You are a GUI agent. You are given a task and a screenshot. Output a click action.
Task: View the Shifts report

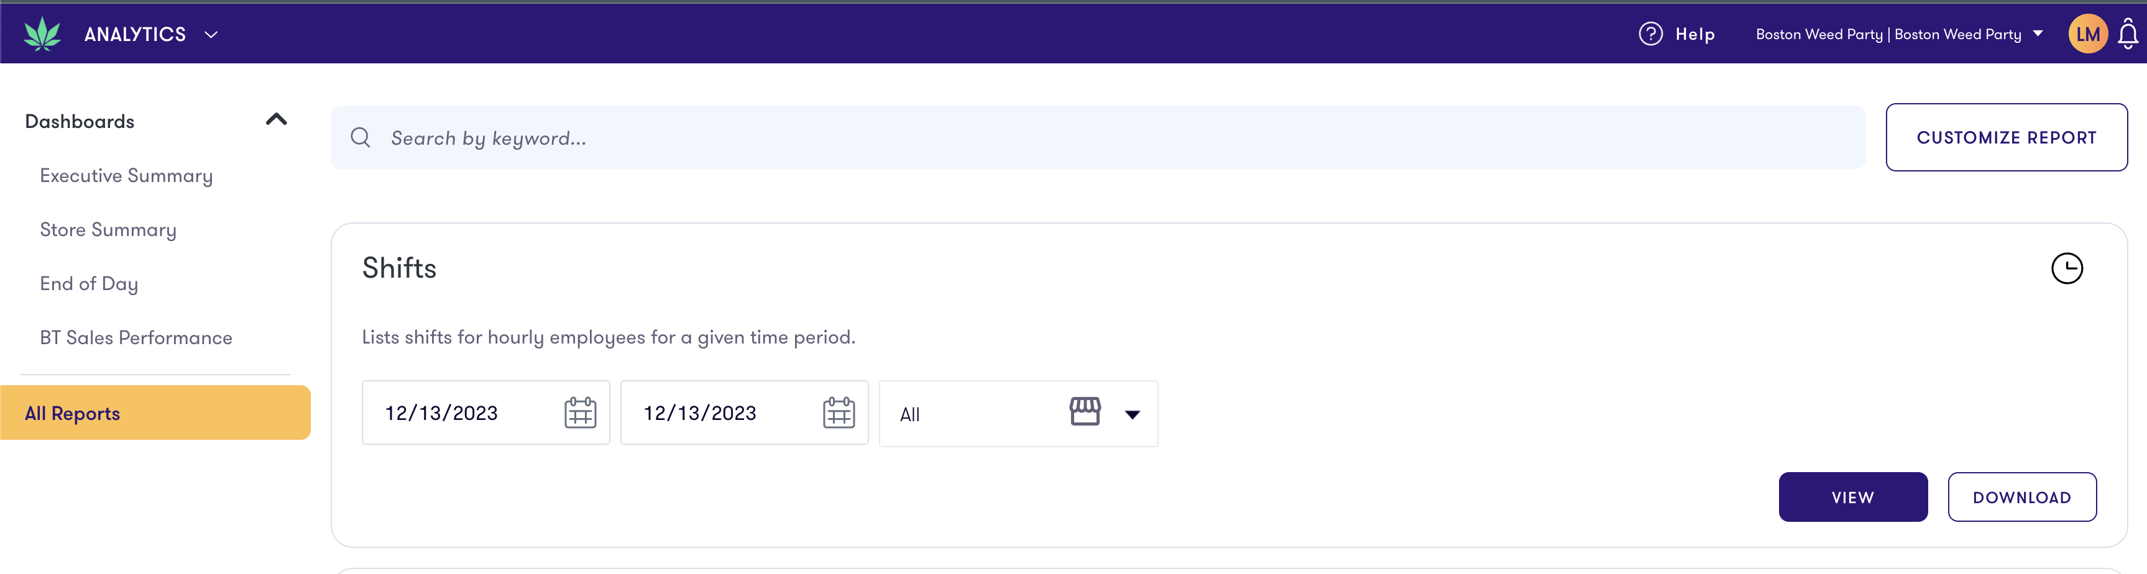(x=1853, y=496)
